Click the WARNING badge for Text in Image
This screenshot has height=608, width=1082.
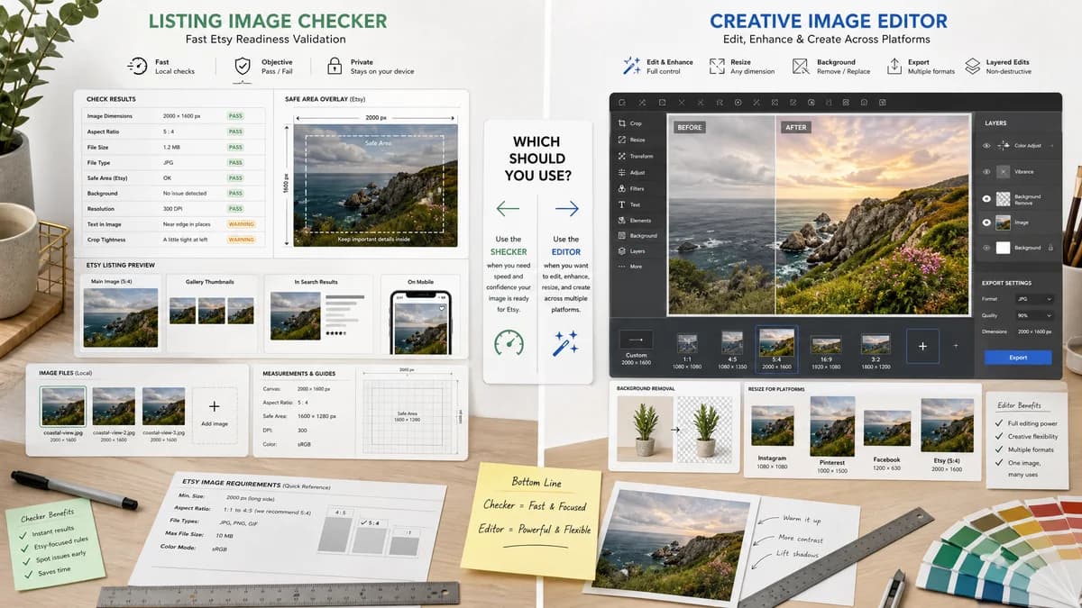point(241,223)
